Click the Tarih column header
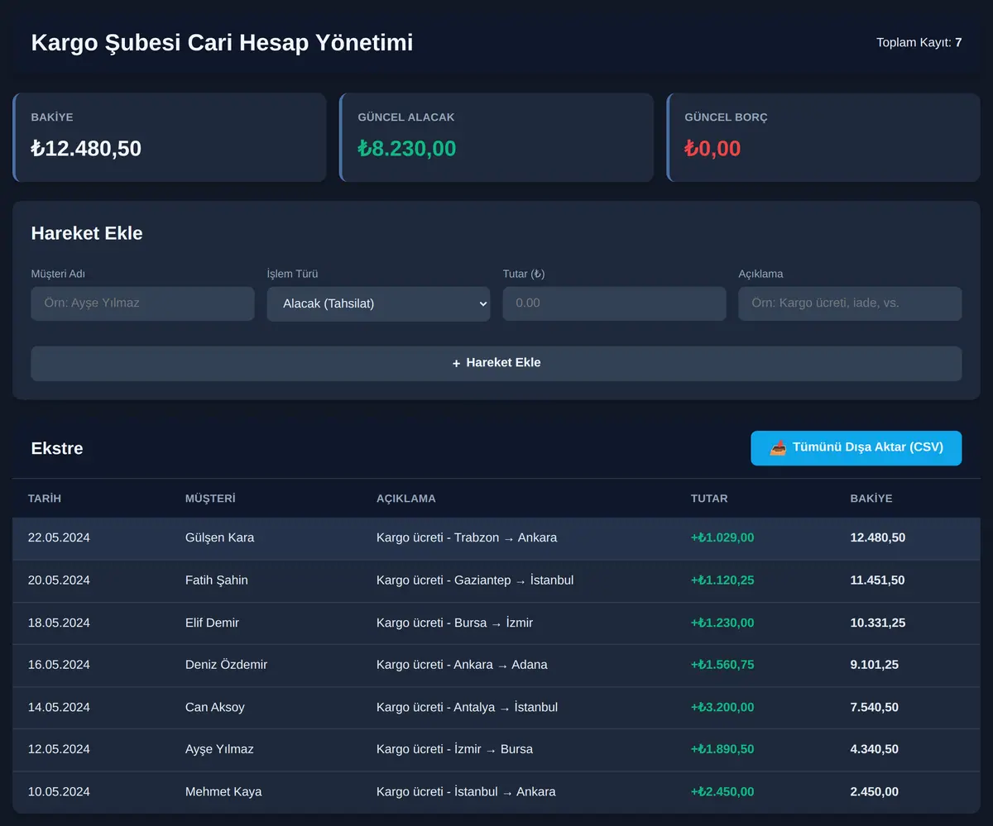Image resolution: width=993 pixels, height=826 pixels. point(45,499)
